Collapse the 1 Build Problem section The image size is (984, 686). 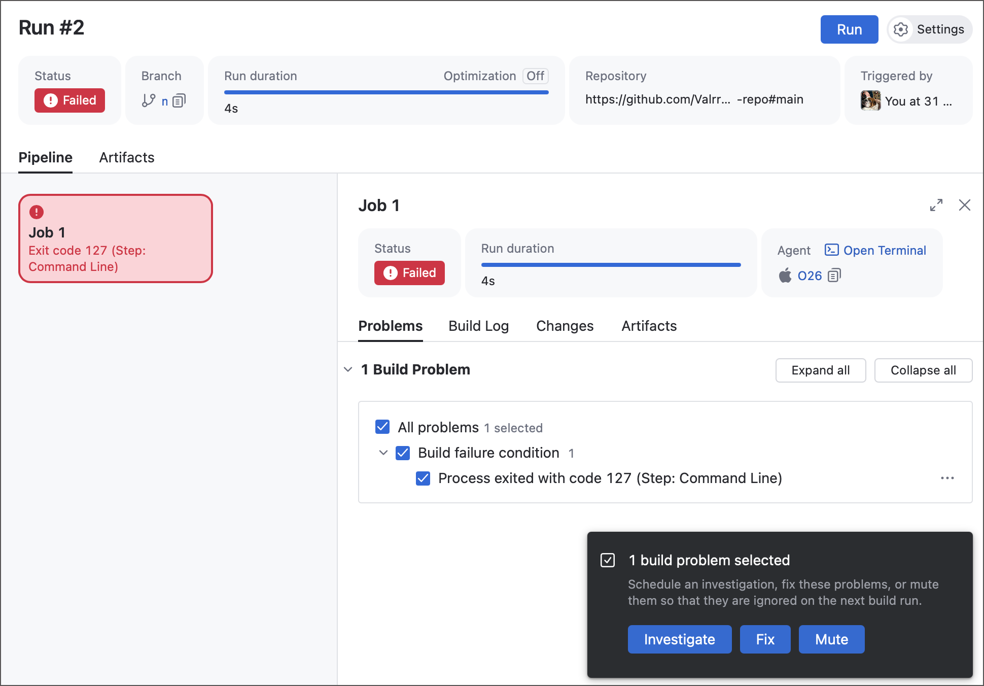(348, 369)
